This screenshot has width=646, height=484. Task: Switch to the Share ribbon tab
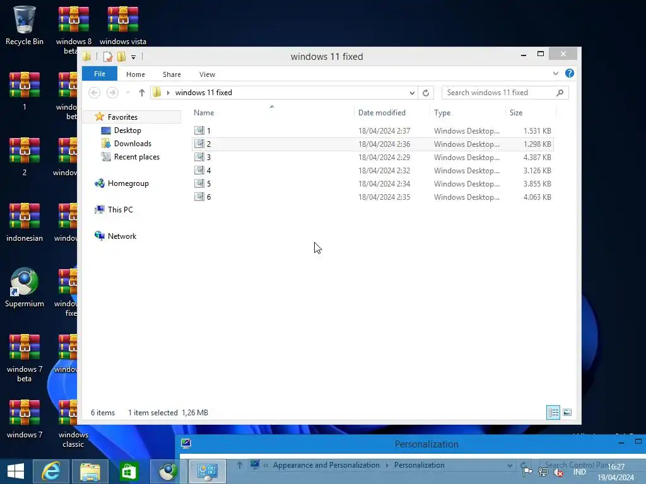[x=172, y=74]
